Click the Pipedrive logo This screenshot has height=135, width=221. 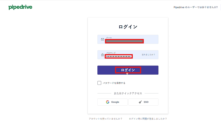pyautogui.click(x=20, y=7)
